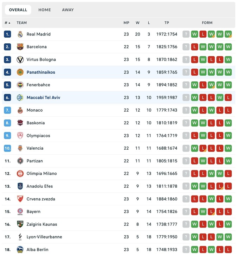The width and height of the screenshot is (239, 255).
Task: Click the Real Madrid club crest icon
Action: pos(20,34)
